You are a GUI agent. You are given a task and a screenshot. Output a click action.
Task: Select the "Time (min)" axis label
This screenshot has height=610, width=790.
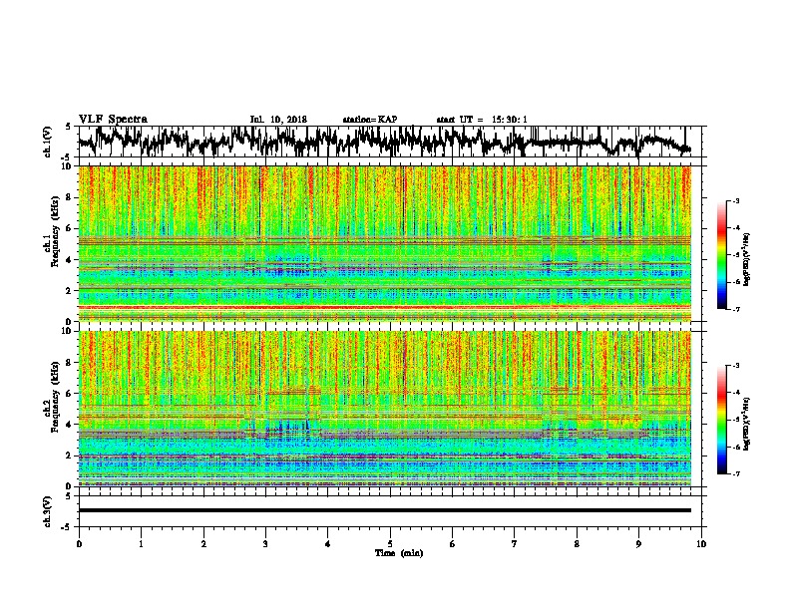point(399,553)
